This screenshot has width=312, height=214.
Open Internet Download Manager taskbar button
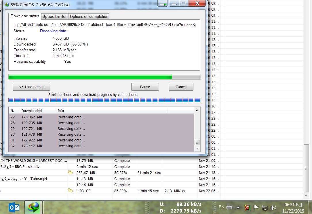click(33, 207)
